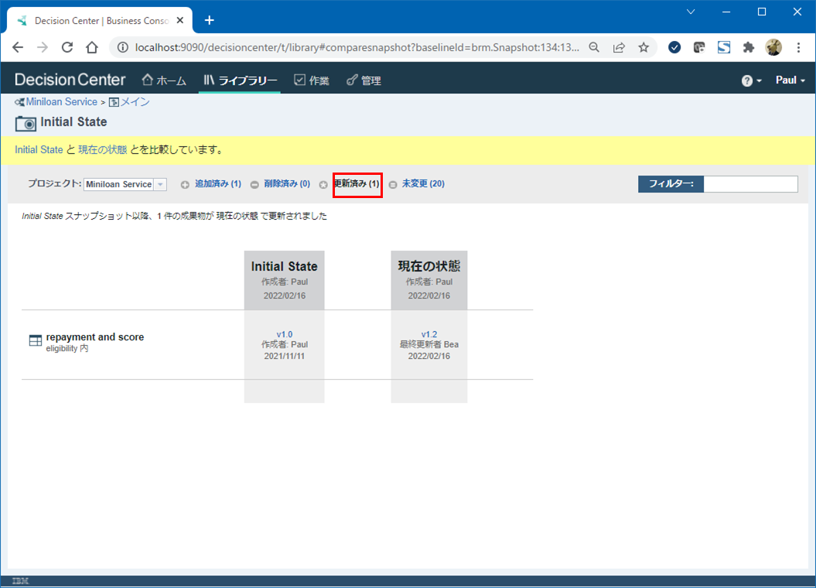Image resolution: width=816 pixels, height=588 pixels.
Task: Open Chrome three-dot menu
Action: point(798,47)
